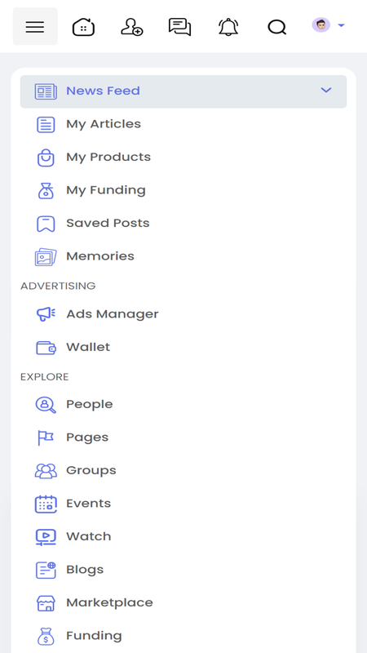Expand the News Feed chevron

tap(326, 90)
